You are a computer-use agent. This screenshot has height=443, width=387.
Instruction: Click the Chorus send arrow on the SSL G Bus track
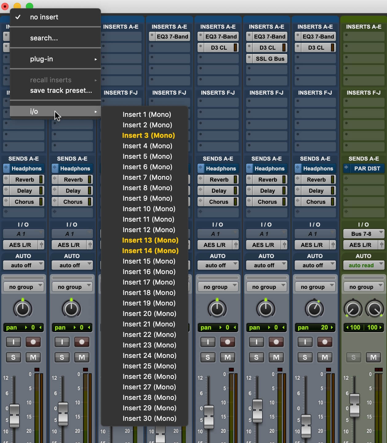click(249, 202)
